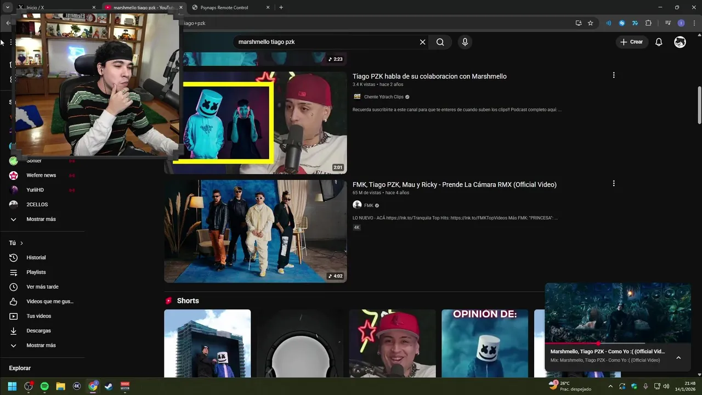Open options menu for Tiago PZK habla video

[614, 75]
